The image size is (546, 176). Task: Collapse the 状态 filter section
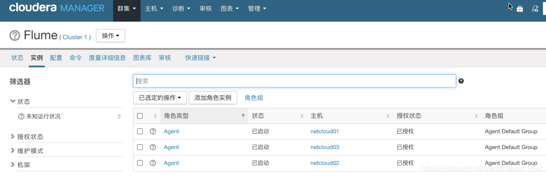coord(20,101)
